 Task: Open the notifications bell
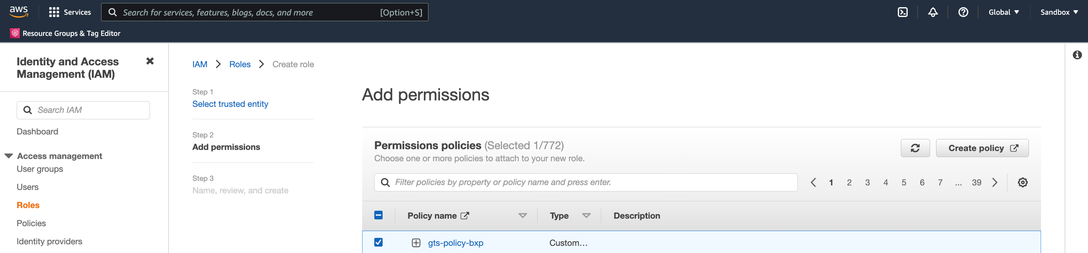933,12
